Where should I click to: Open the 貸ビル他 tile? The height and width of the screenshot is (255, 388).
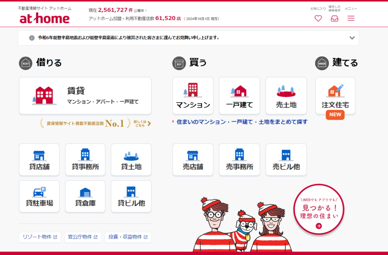pos(131,196)
